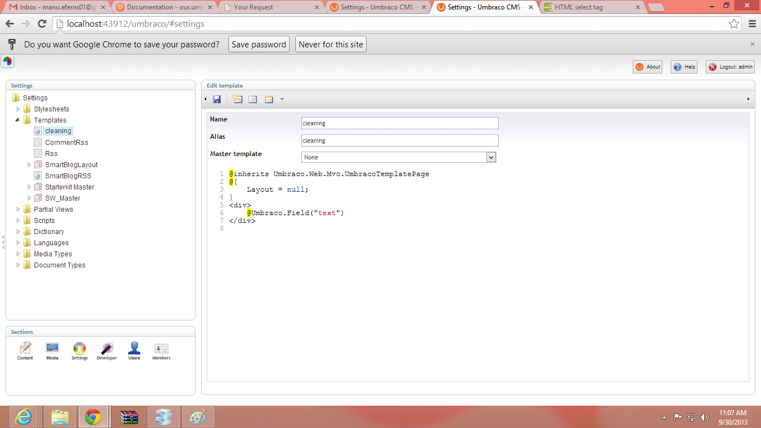Open the Media section
Image resolution: width=761 pixels, height=428 pixels.
pyautogui.click(x=52, y=352)
